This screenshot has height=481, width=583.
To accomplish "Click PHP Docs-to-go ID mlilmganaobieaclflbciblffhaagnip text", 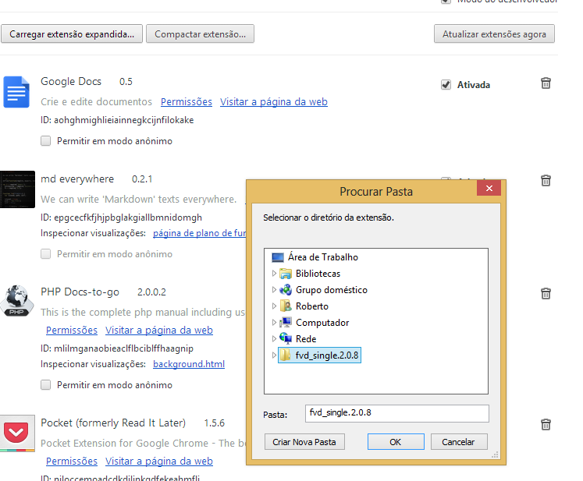I will coord(117,348).
